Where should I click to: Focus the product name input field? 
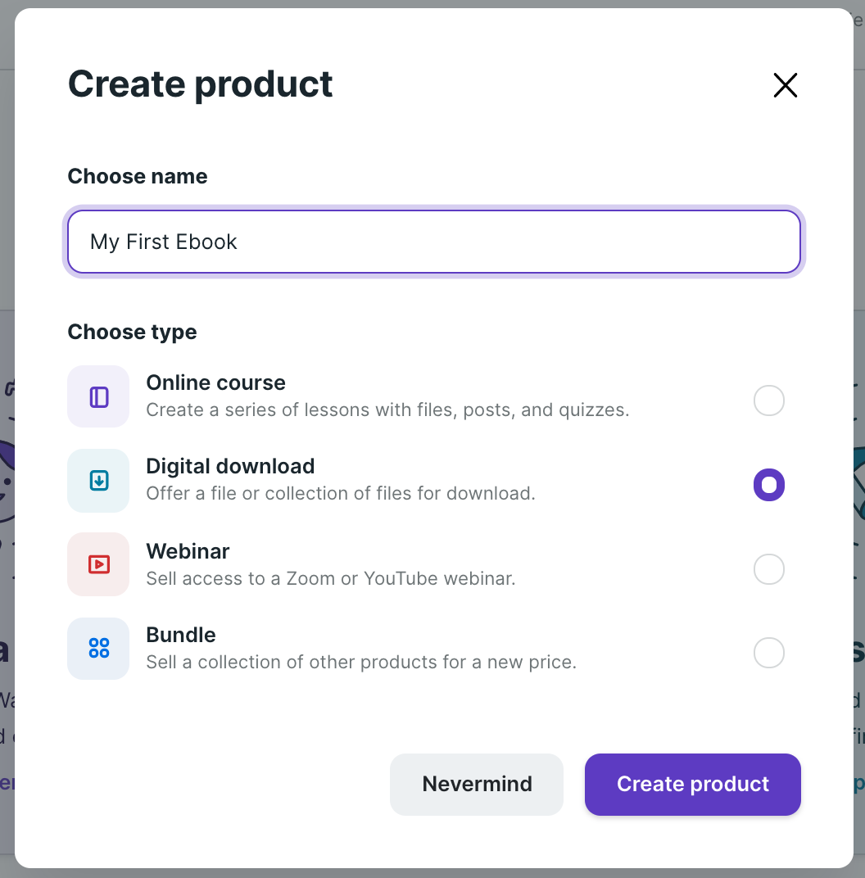tap(433, 242)
